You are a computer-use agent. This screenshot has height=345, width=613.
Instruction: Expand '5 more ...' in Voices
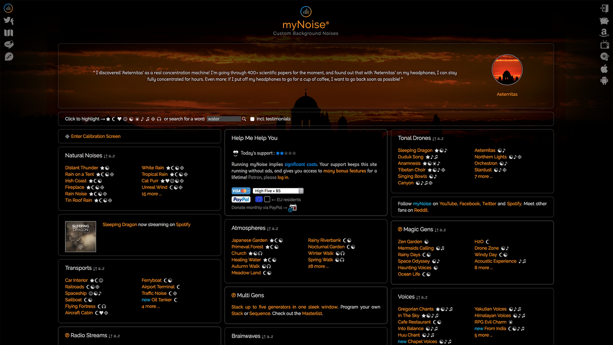tap(483, 335)
